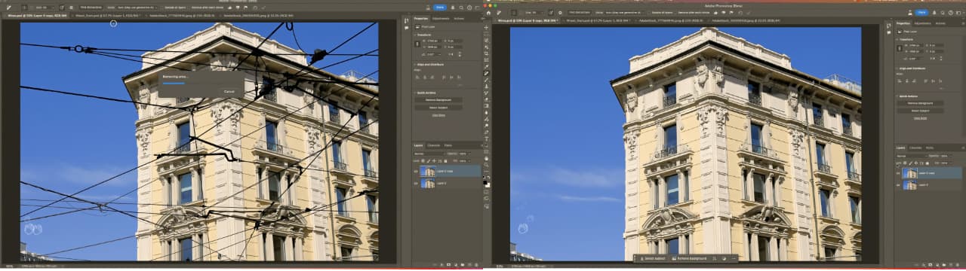The image size is (966, 271).
Task: Hide Layer 0 copy in right Layers panel
Action: [898, 173]
